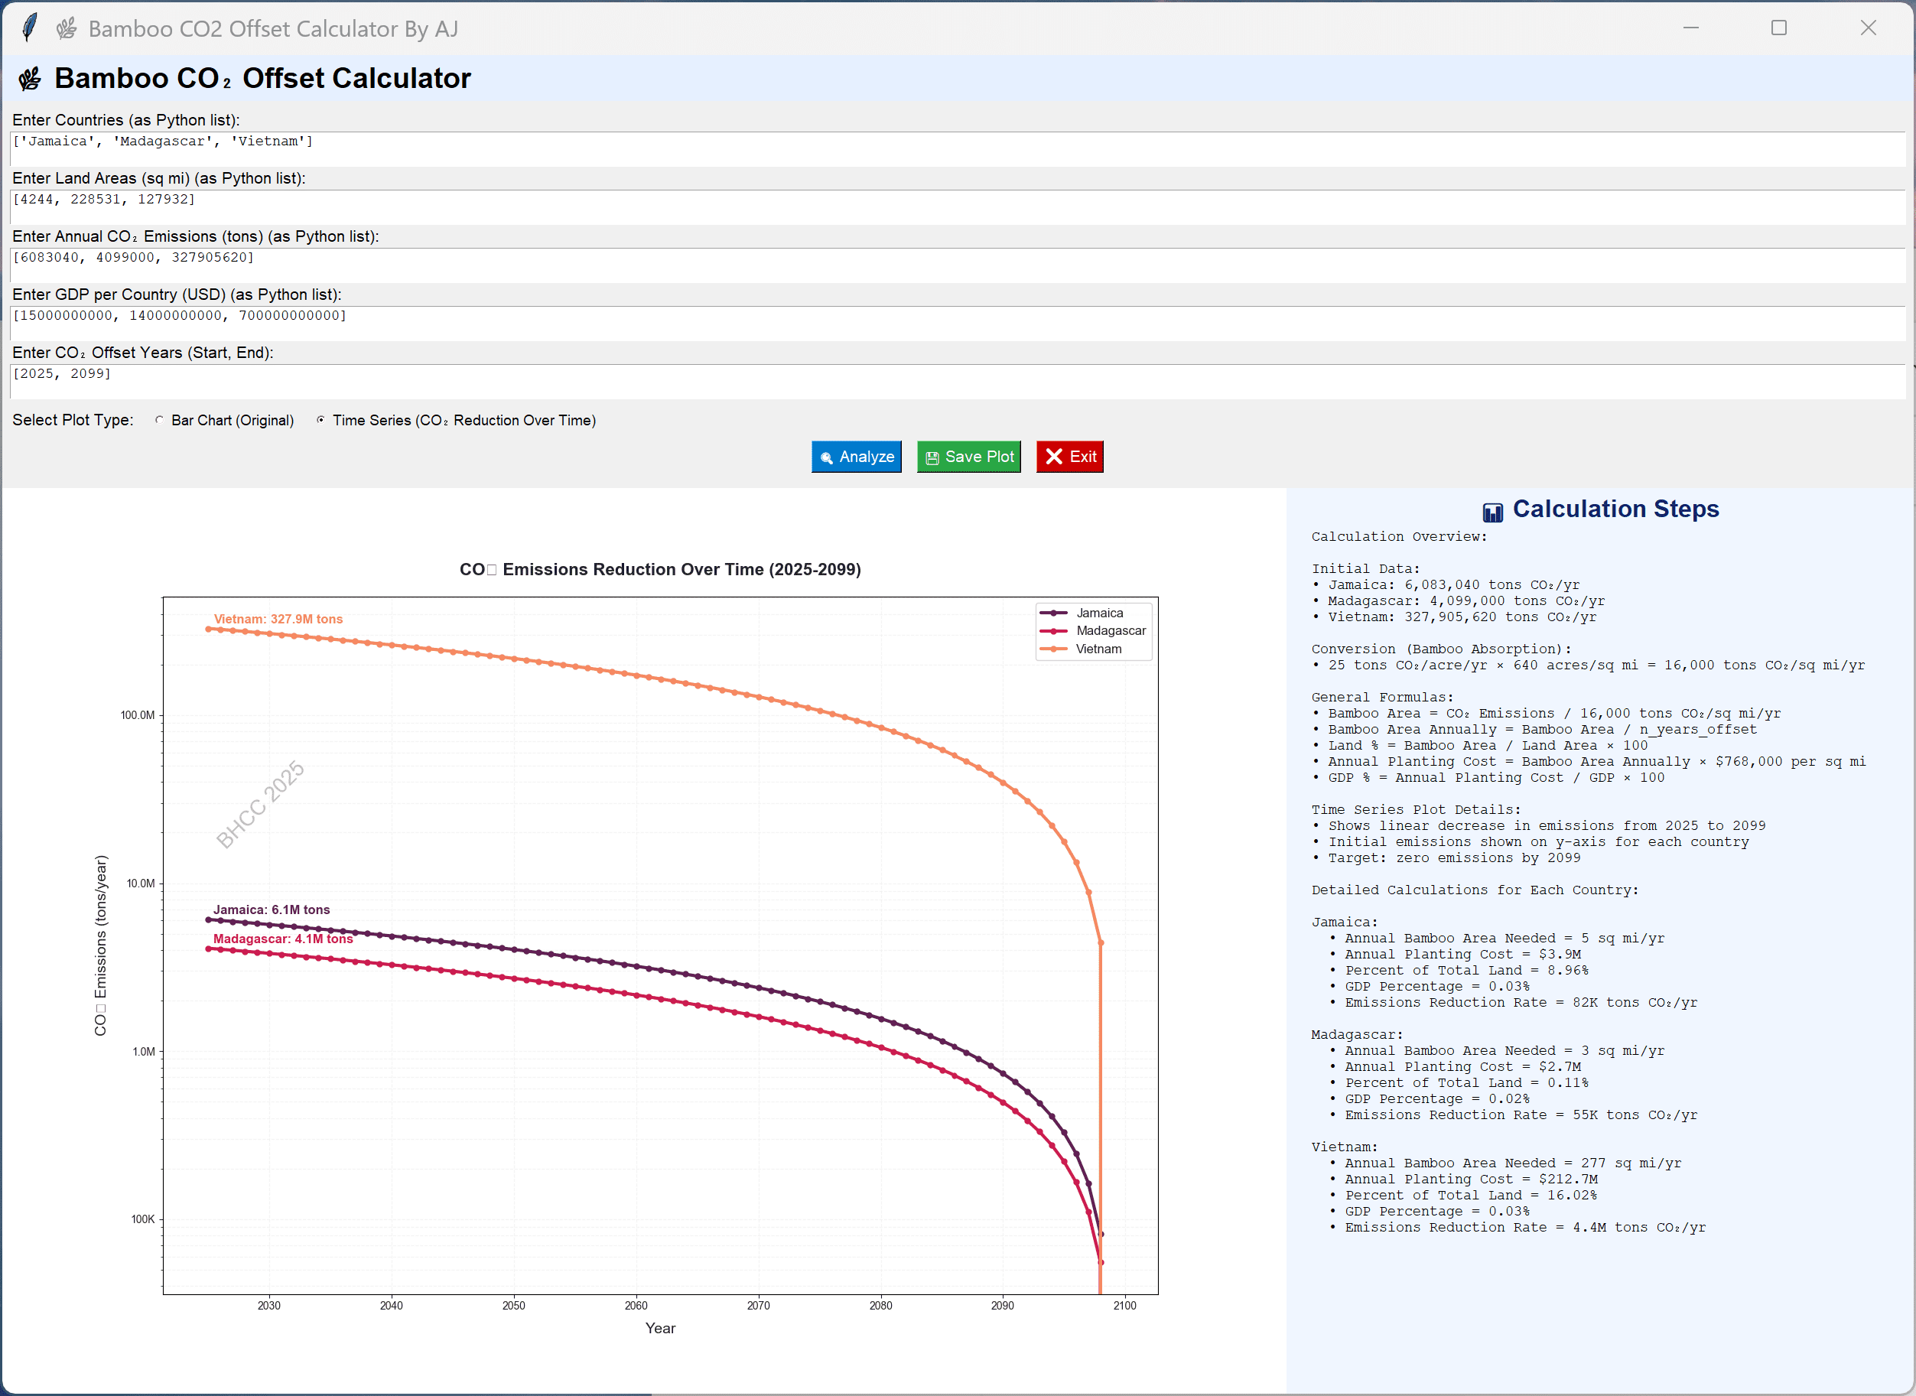Select Time Series plot type radio button
Screen dimensions: 1916x1396
tap(321, 420)
